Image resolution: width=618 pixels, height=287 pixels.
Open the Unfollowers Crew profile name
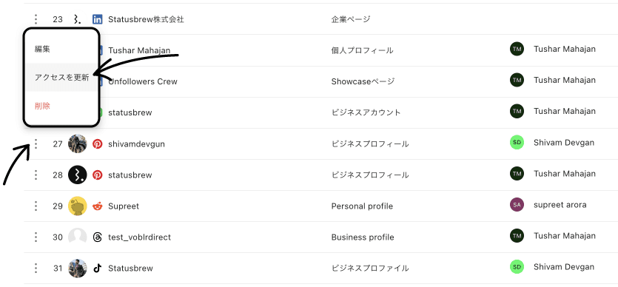coord(143,81)
